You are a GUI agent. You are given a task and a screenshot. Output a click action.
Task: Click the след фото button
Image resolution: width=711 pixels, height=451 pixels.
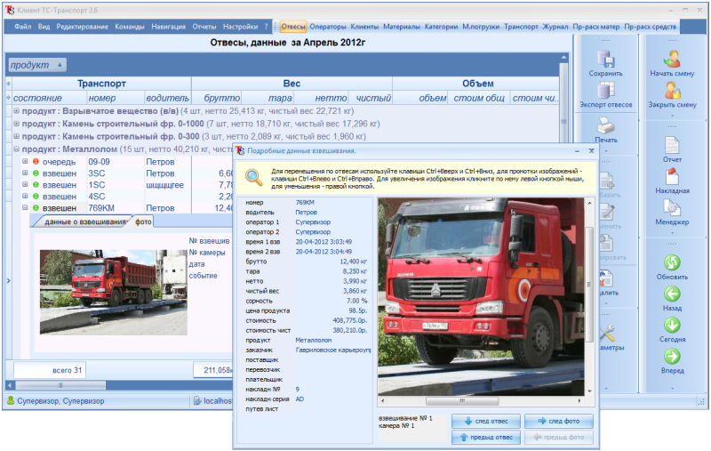point(559,421)
